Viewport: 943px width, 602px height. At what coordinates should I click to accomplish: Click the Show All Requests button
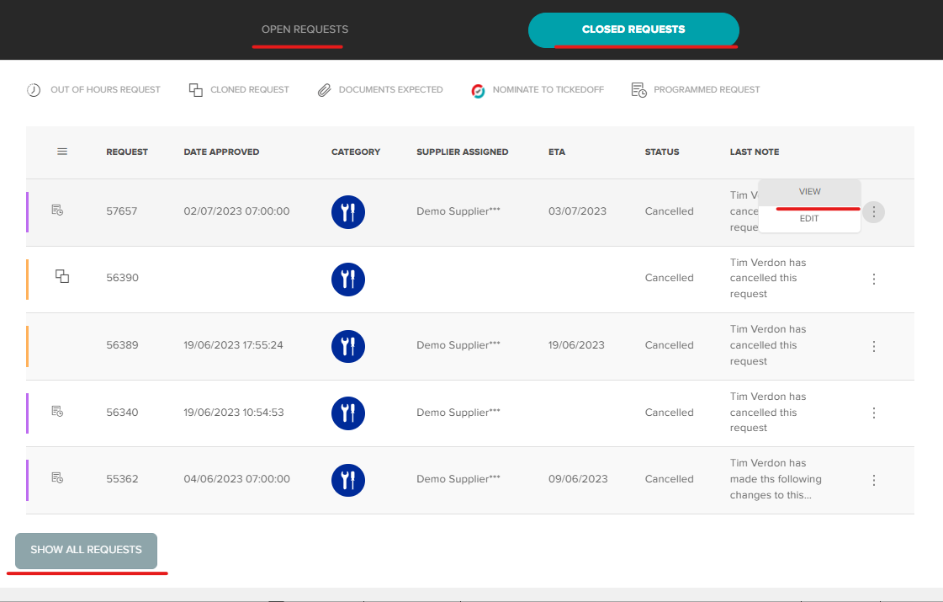coord(86,551)
